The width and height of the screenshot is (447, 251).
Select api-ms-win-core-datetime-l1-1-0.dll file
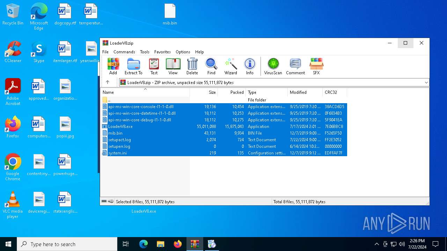(224, 113)
